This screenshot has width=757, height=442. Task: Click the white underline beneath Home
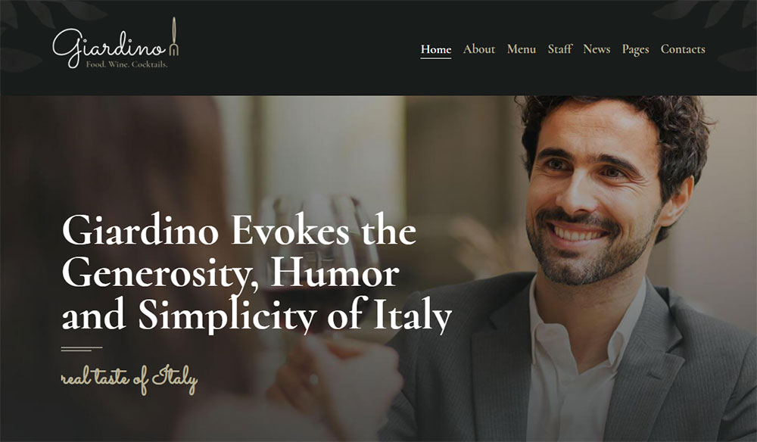[x=436, y=58]
